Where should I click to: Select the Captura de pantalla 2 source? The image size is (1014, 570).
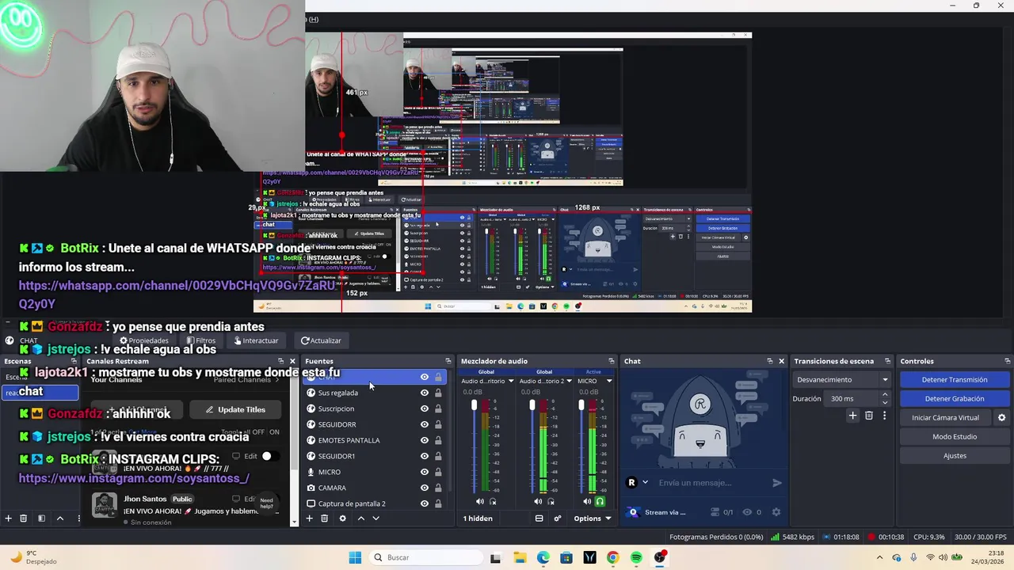(375, 503)
